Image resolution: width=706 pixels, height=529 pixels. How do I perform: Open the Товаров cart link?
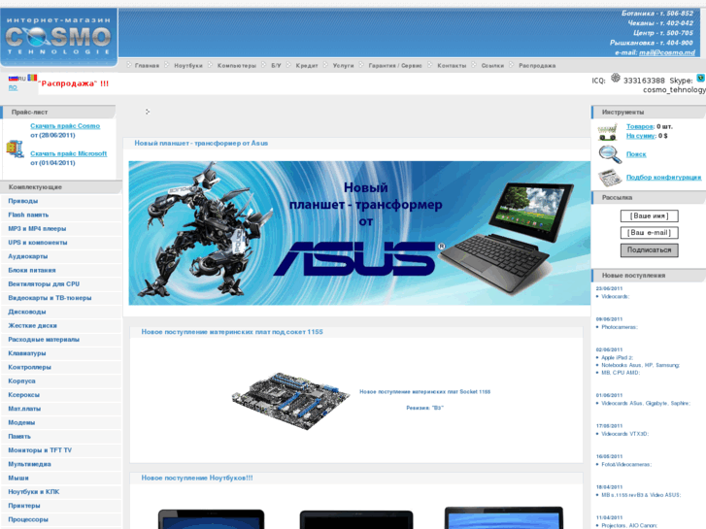639,126
